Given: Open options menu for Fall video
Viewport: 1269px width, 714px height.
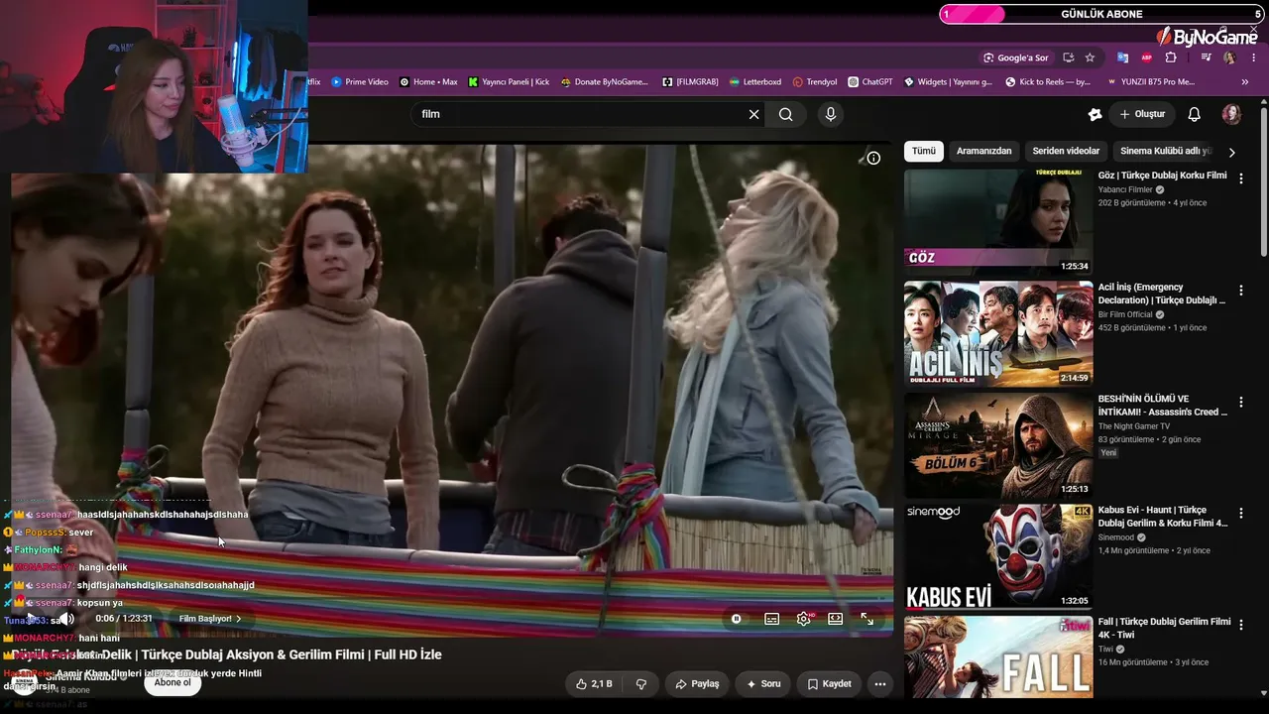Looking at the screenshot, I should click(x=1240, y=625).
